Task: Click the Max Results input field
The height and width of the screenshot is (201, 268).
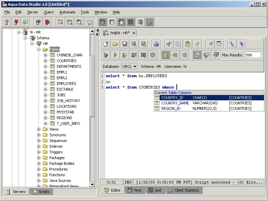Action: tap(253, 55)
